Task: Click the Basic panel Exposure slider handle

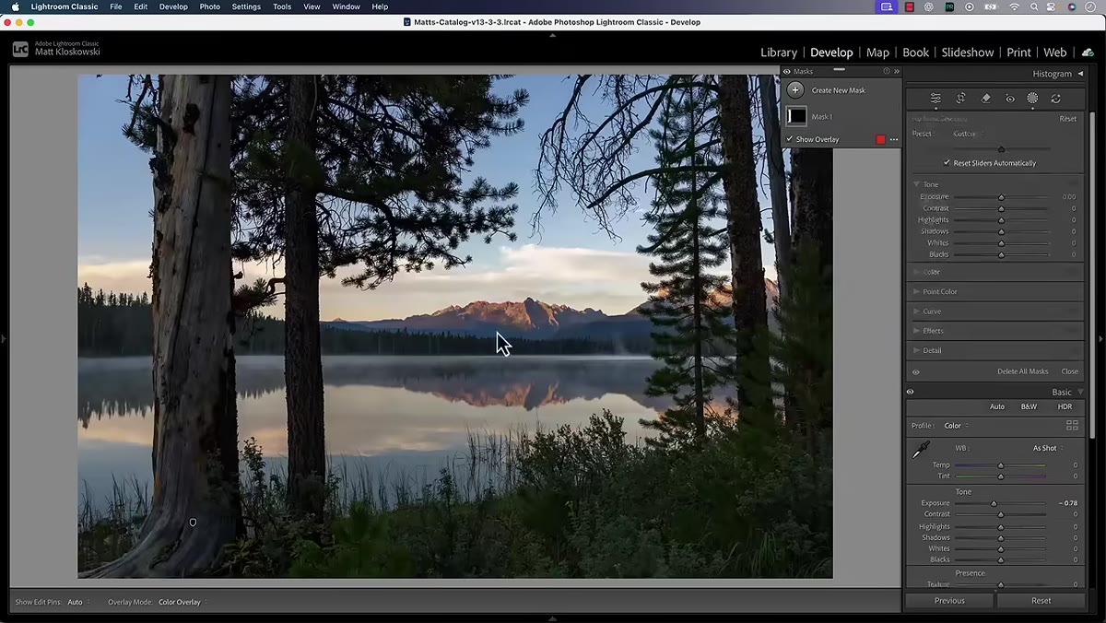Action: pos(994,503)
